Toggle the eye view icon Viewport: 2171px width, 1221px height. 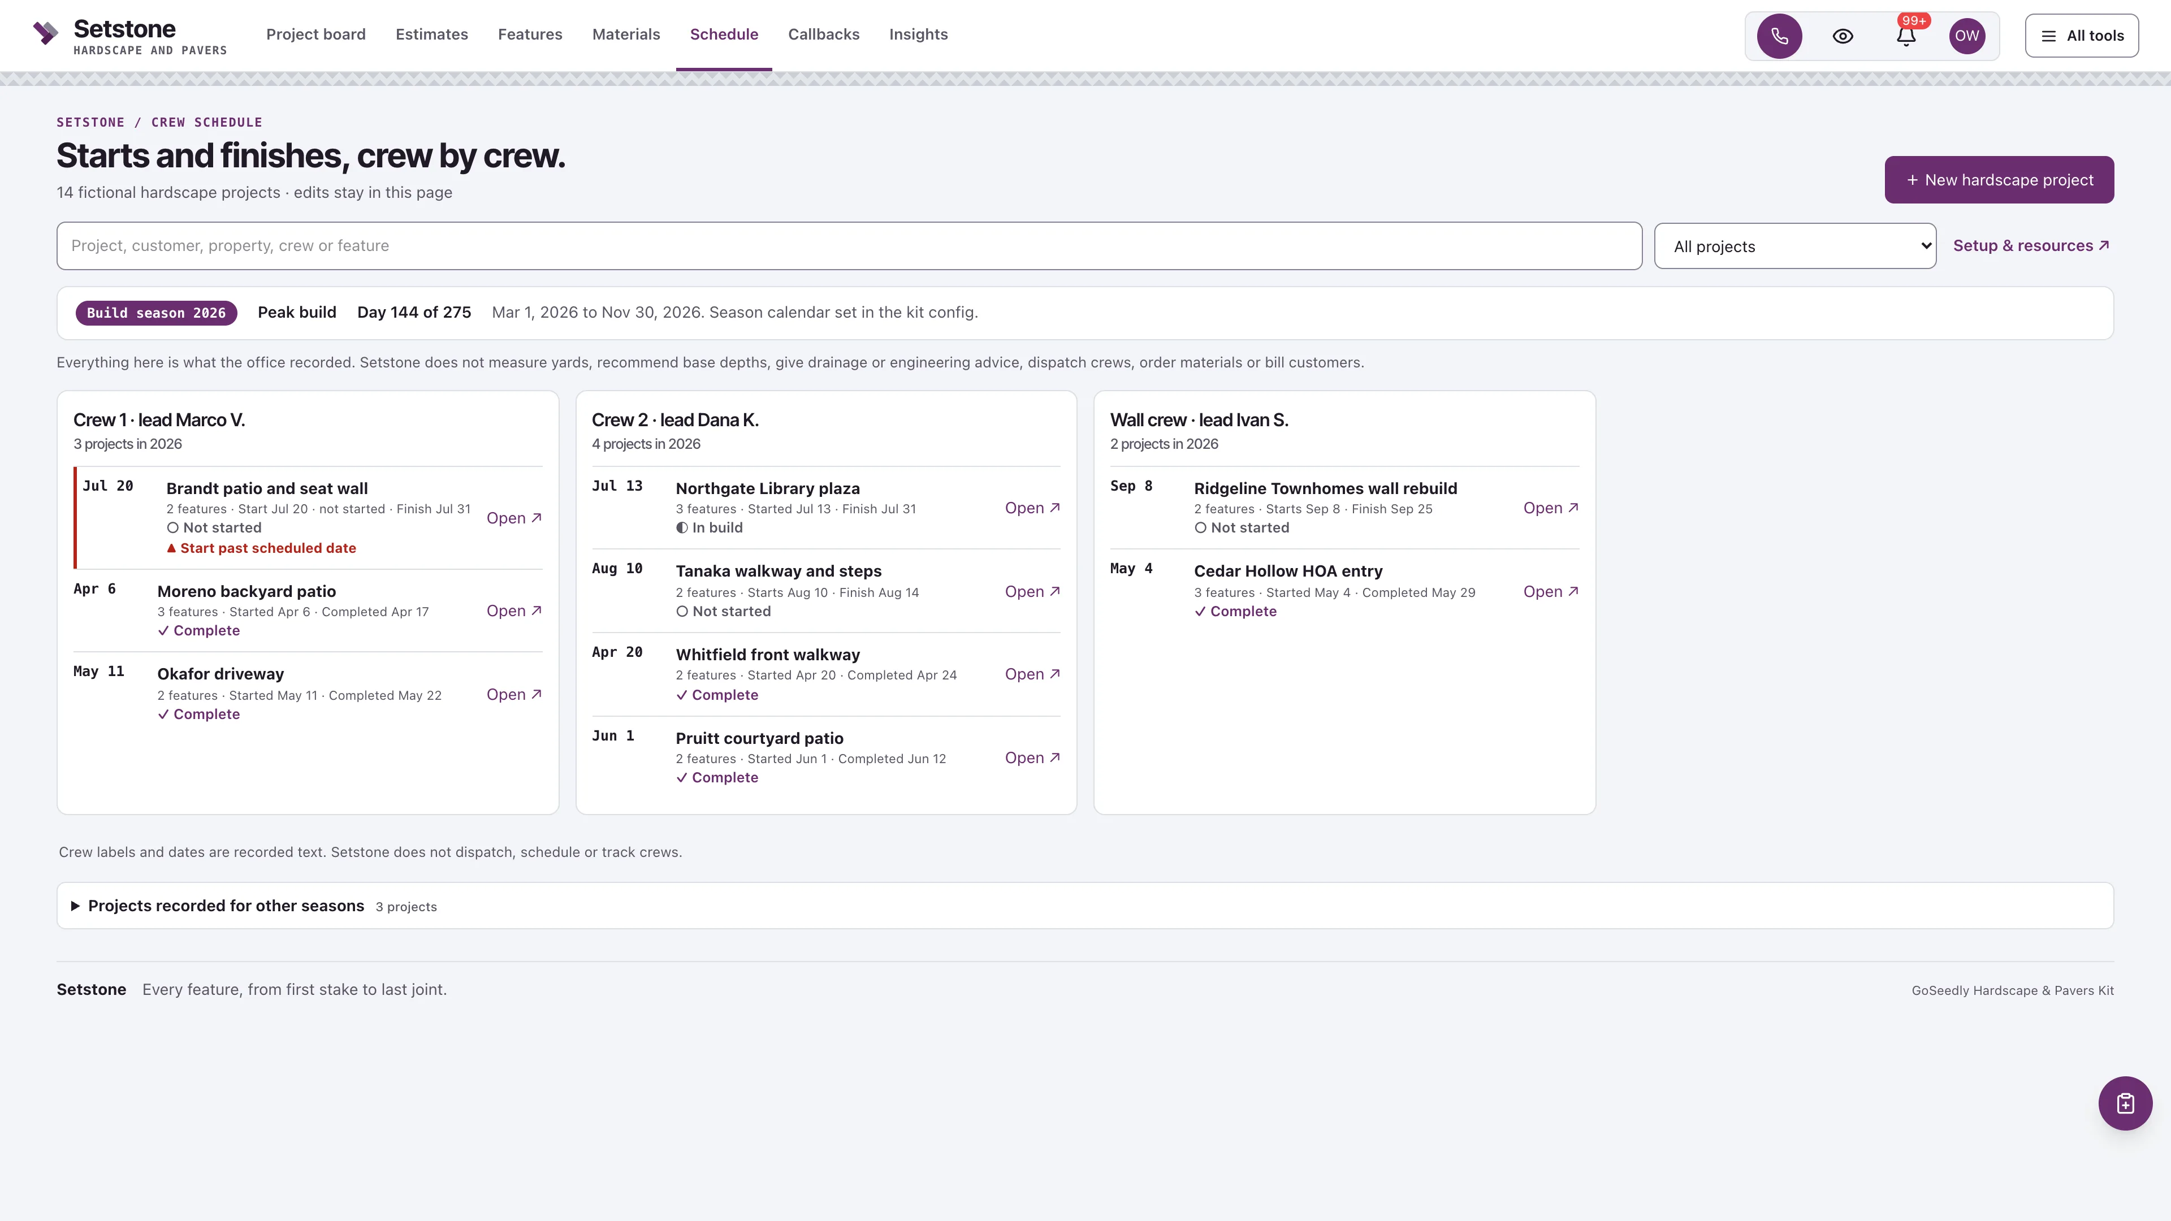tap(1843, 36)
